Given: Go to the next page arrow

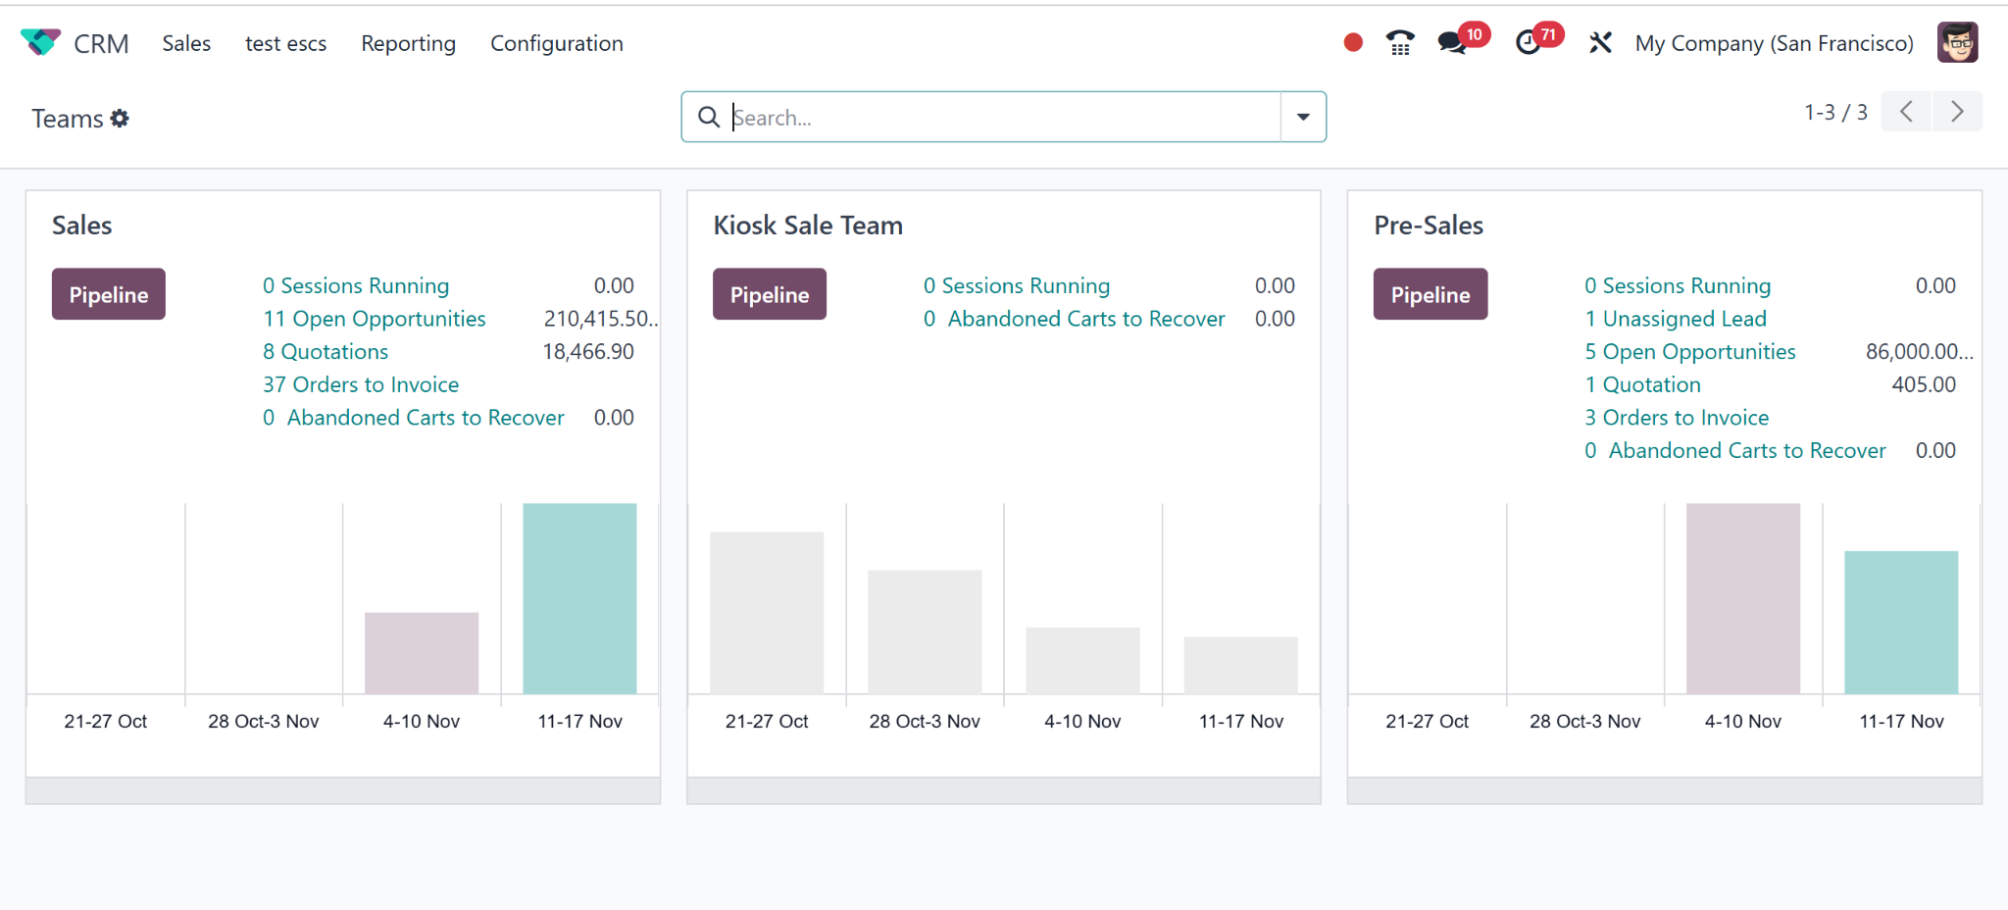Looking at the screenshot, I should (1957, 112).
